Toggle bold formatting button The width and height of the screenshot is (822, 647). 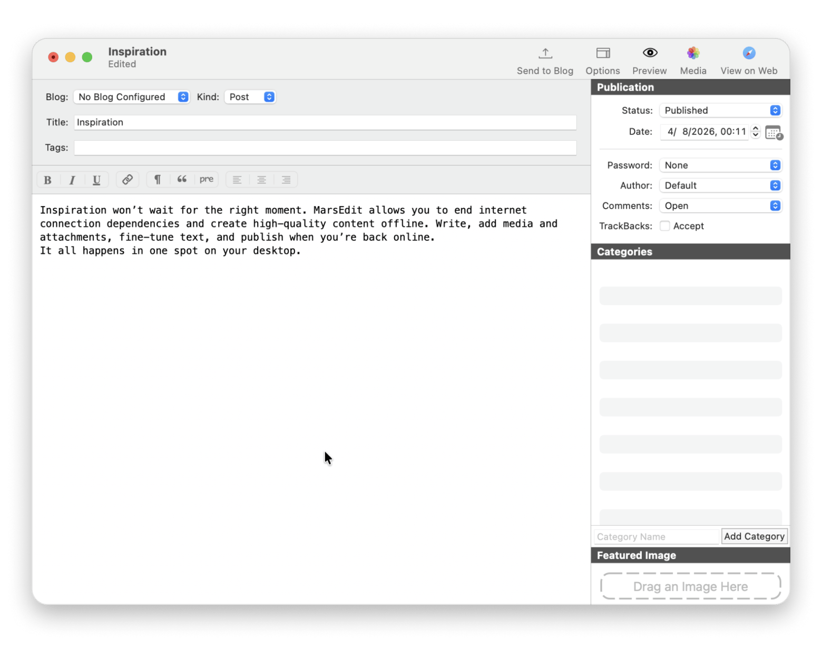click(x=48, y=180)
